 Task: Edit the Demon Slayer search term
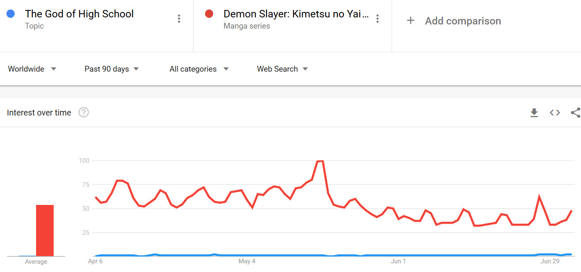click(x=296, y=14)
